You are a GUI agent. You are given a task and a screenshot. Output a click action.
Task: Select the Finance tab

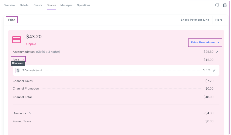(51, 5)
